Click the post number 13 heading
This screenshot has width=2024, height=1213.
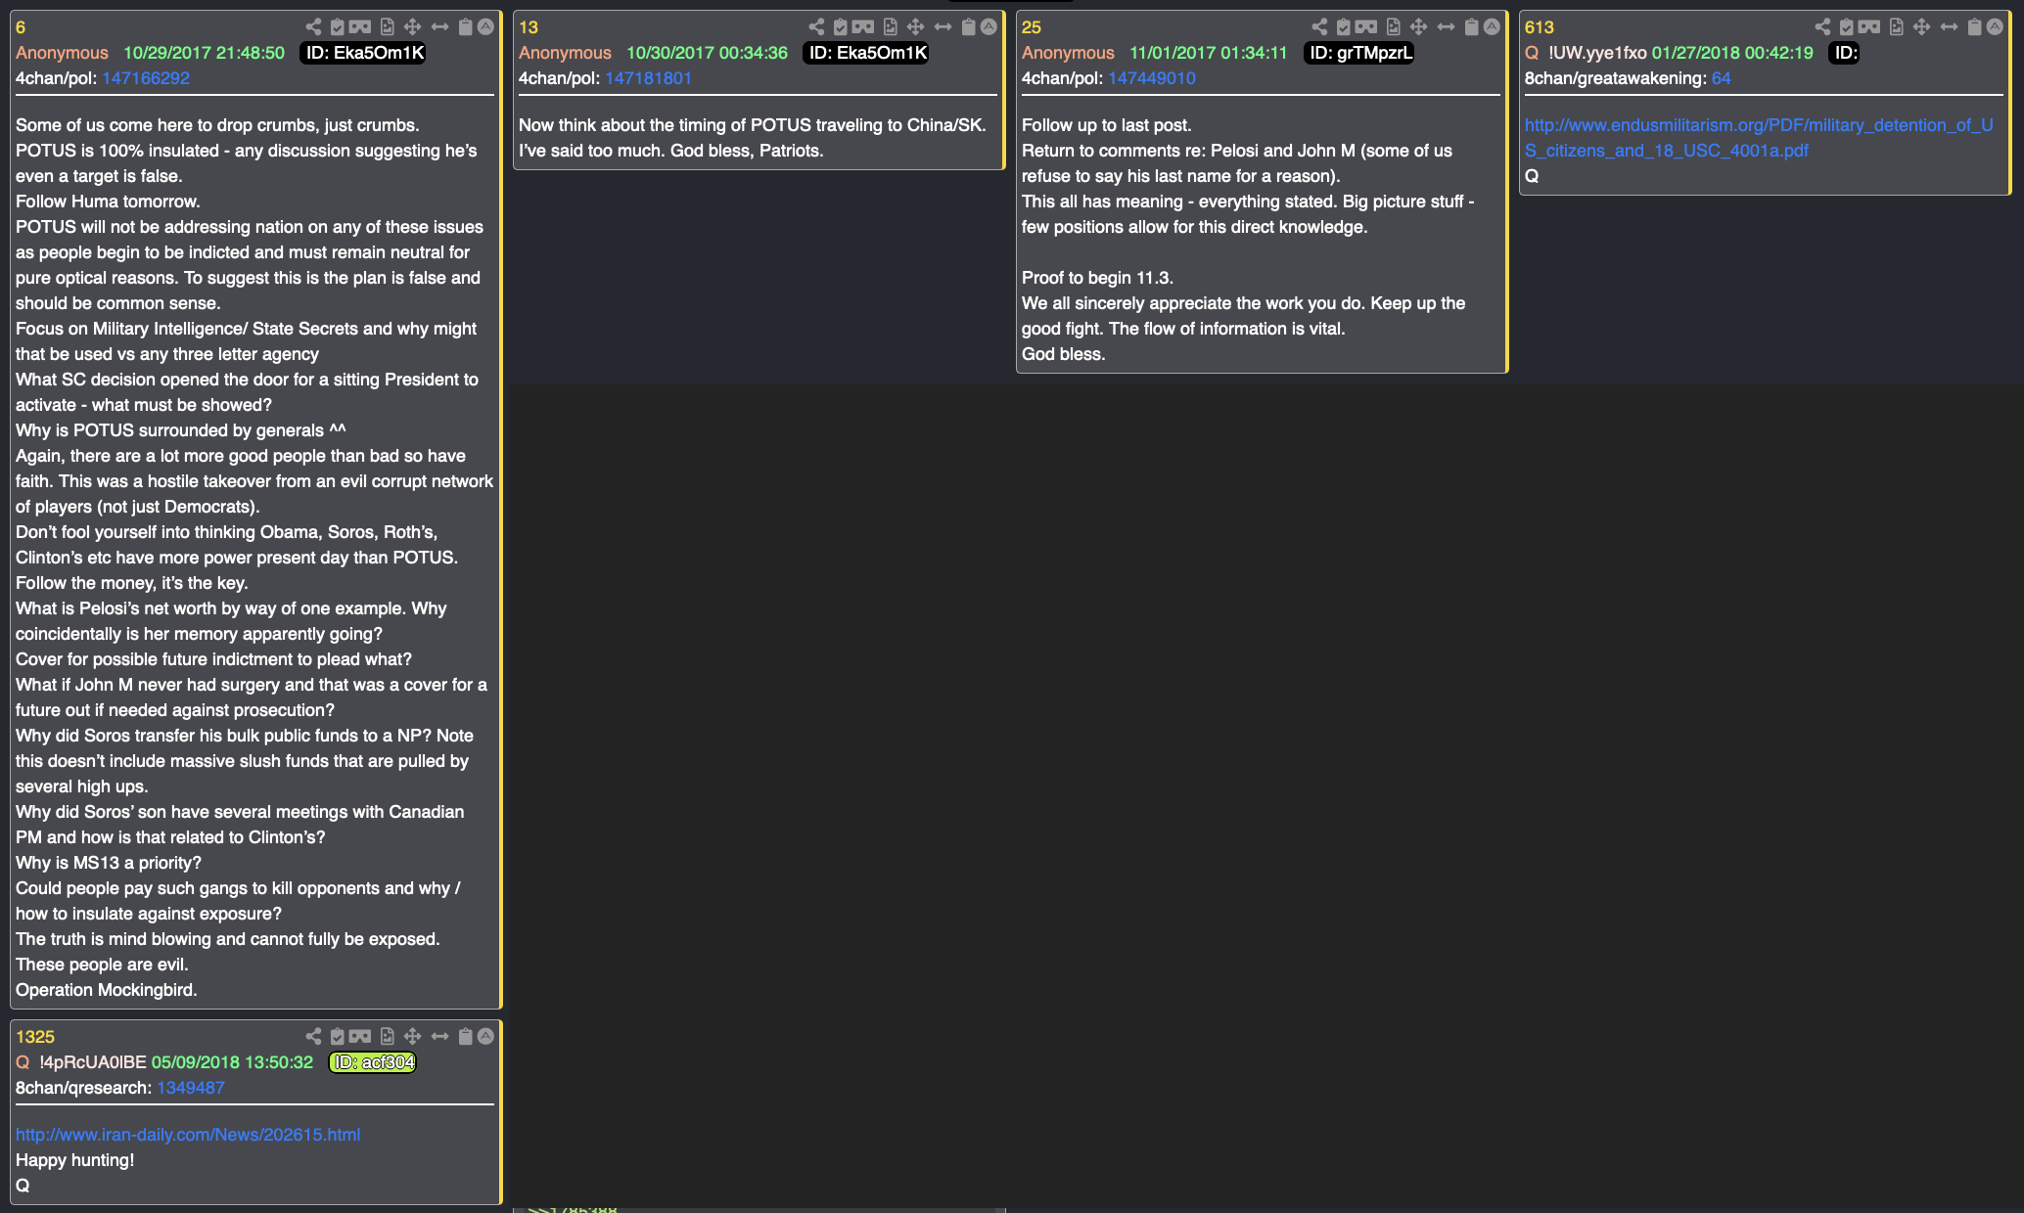[x=529, y=27]
